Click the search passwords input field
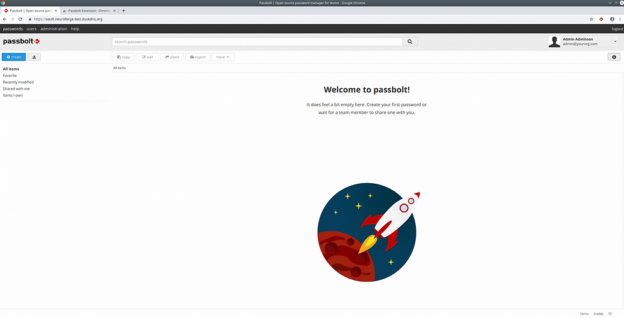The width and height of the screenshot is (624, 318). pos(257,42)
